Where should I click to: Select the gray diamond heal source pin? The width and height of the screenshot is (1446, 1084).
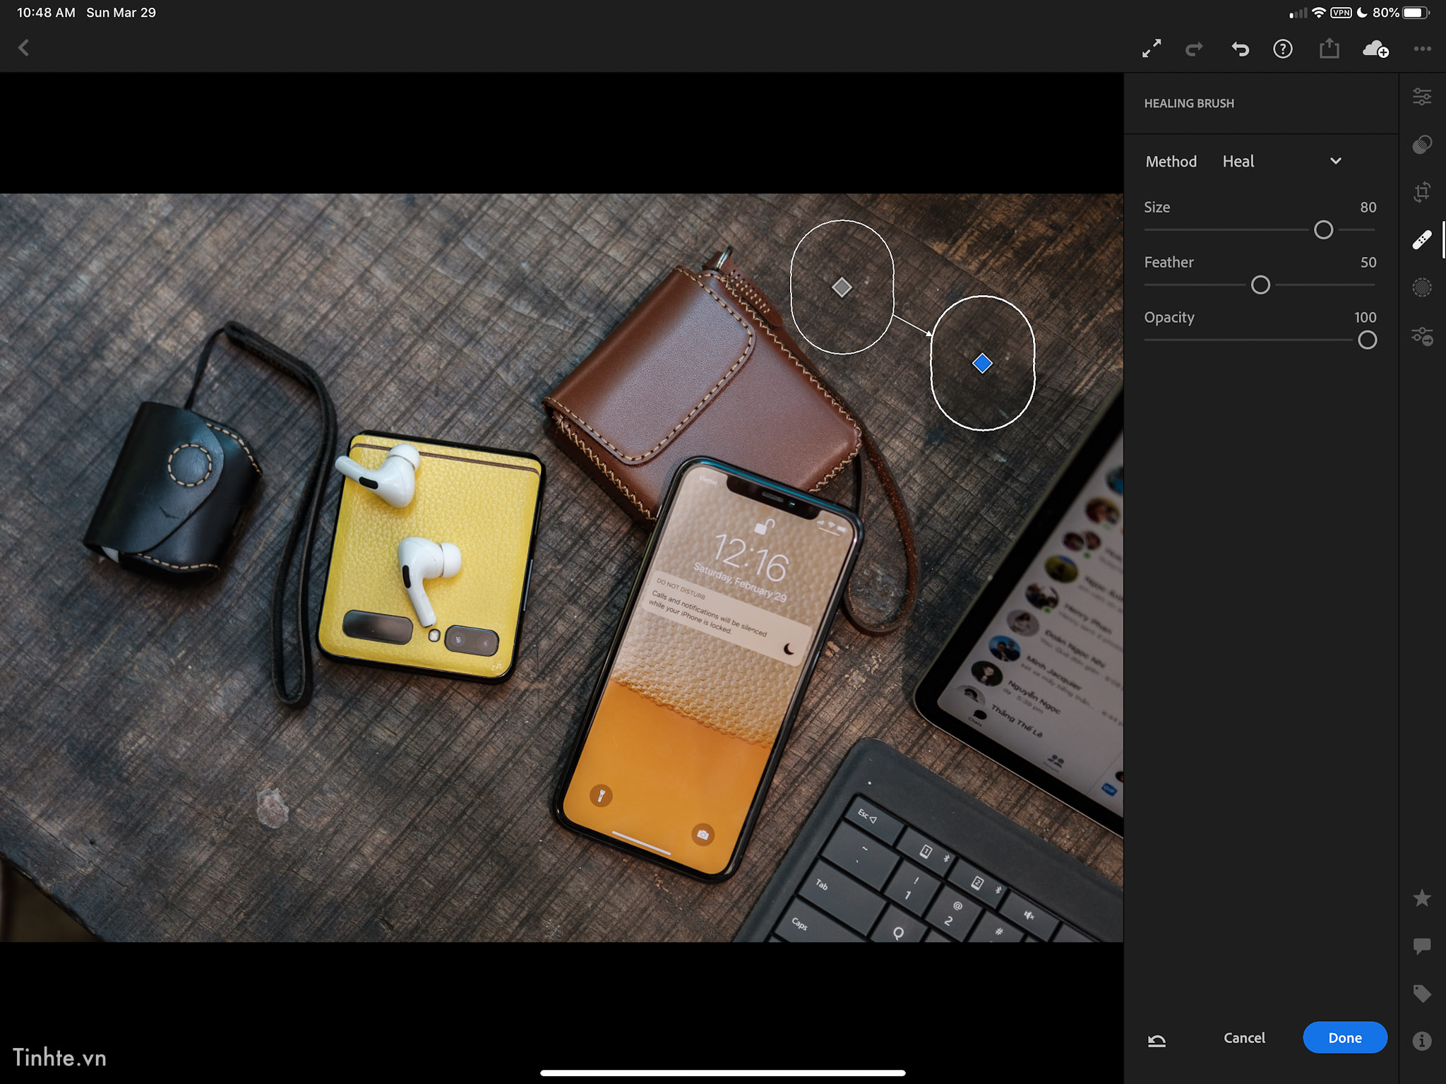(x=842, y=287)
